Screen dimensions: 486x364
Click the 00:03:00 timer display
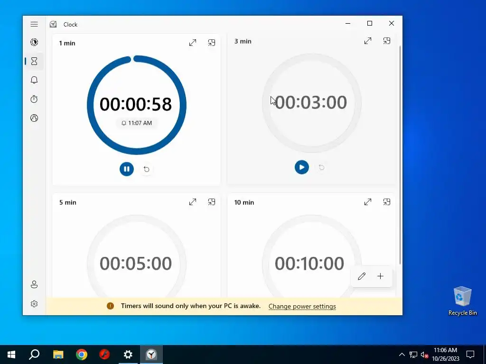pos(310,102)
